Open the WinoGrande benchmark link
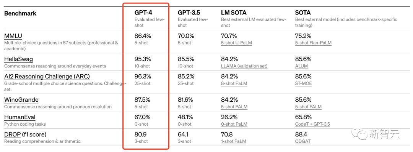Image resolution: width=413 pixels, height=152 pixels. point(21,100)
